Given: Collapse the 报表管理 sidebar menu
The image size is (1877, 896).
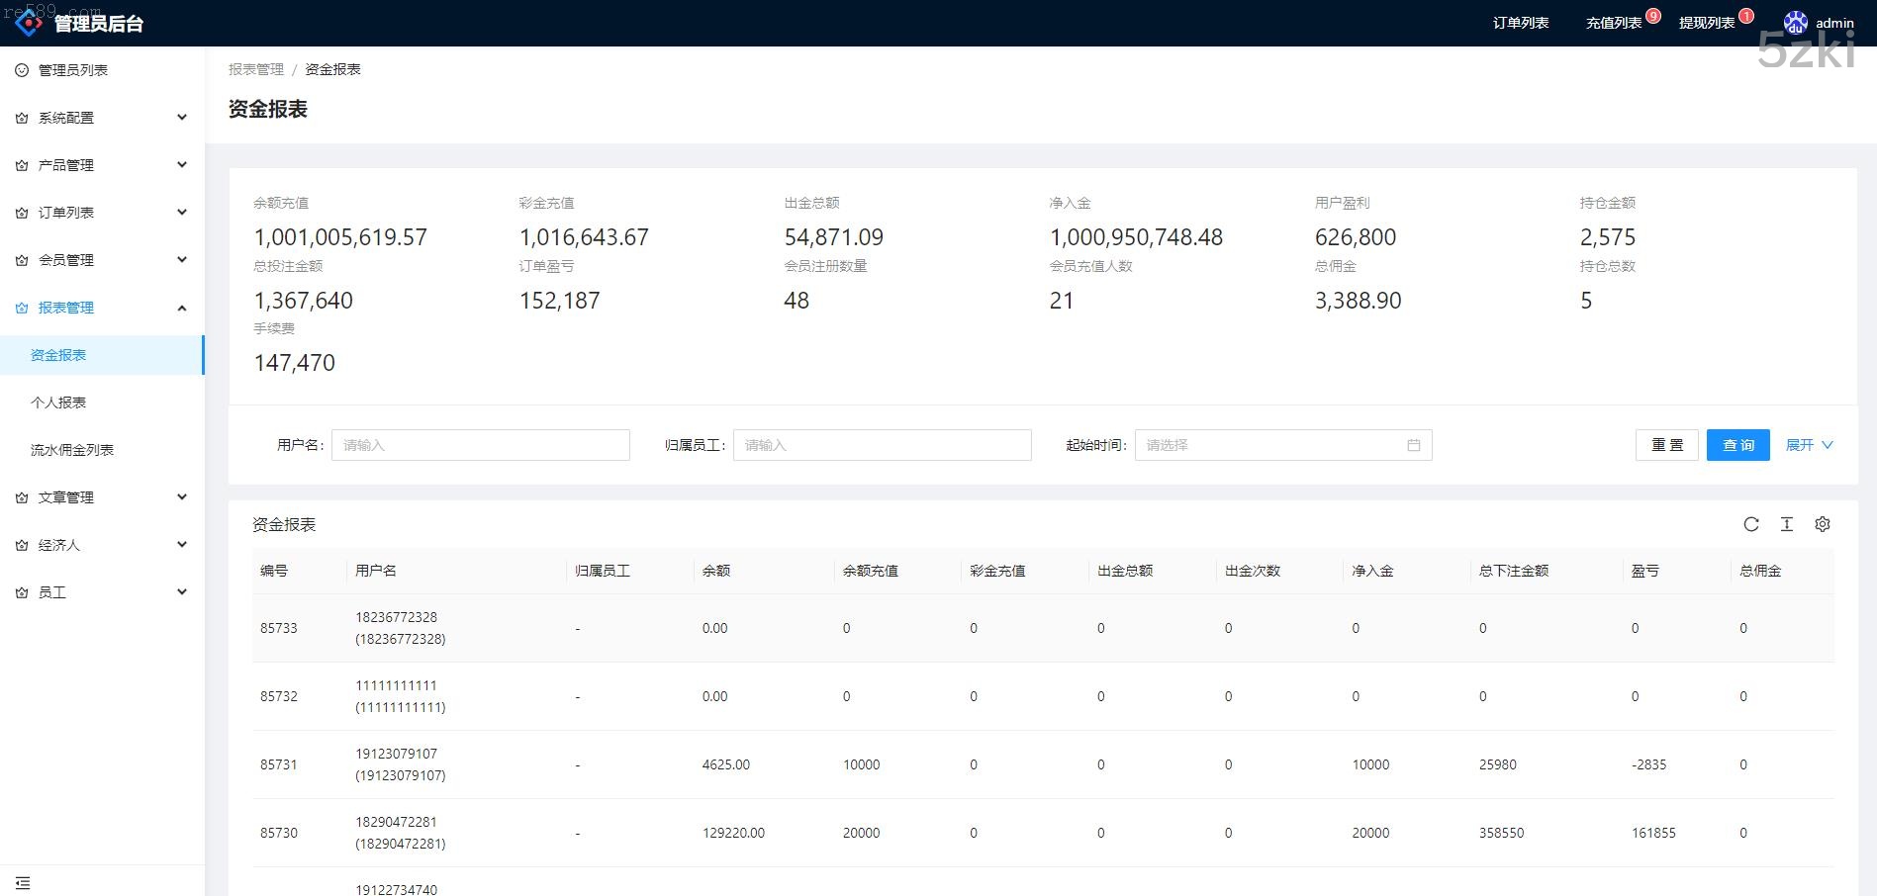Looking at the screenshot, I should tap(102, 308).
